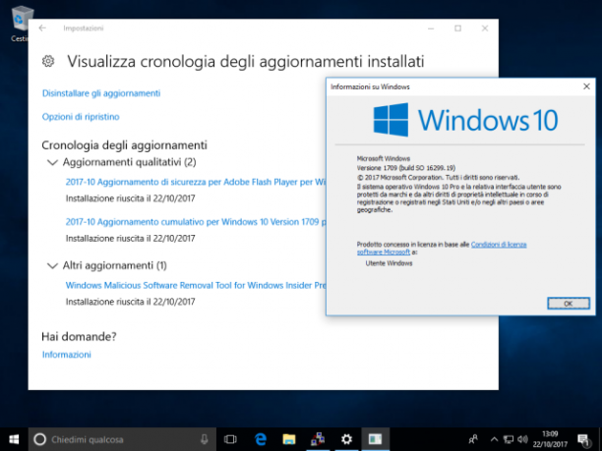Image resolution: width=602 pixels, height=451 pixels.
Task: Open Opzioni di ripristino link
Action: [x=81, y=117]
